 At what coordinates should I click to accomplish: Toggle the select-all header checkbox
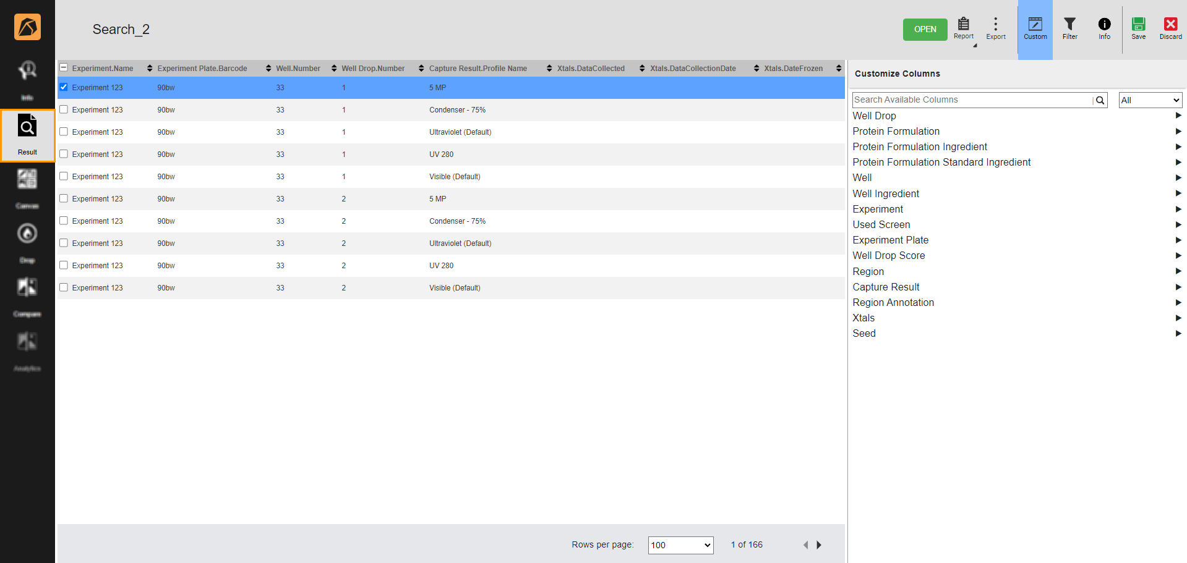coord(64,67)
